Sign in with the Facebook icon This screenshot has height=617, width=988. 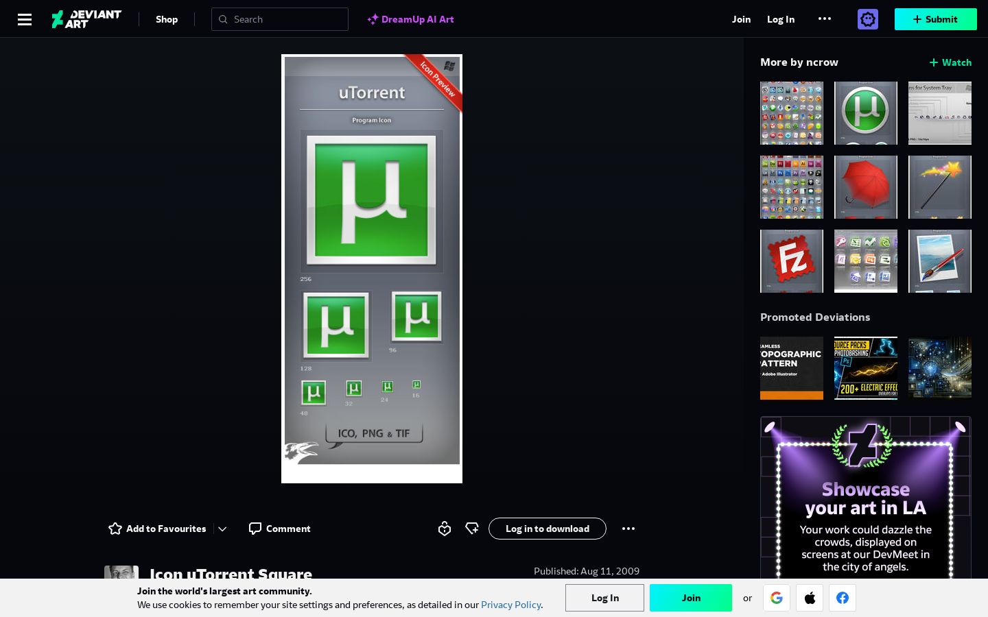[843, 598]
